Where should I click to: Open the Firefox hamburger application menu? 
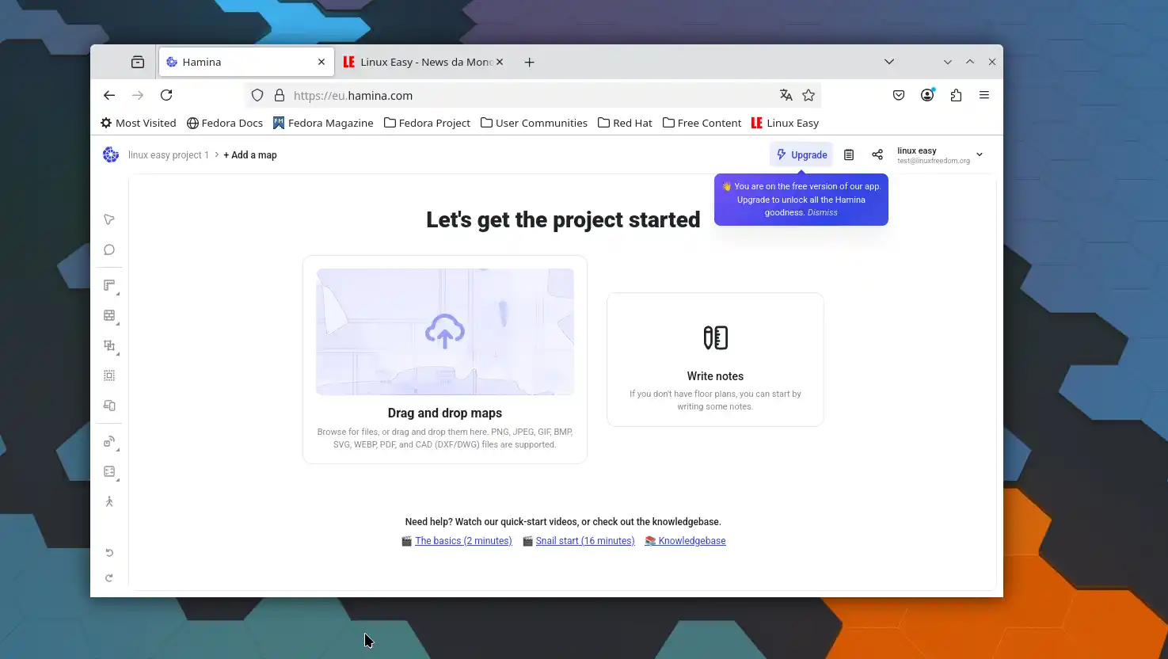tap(983, 95)
